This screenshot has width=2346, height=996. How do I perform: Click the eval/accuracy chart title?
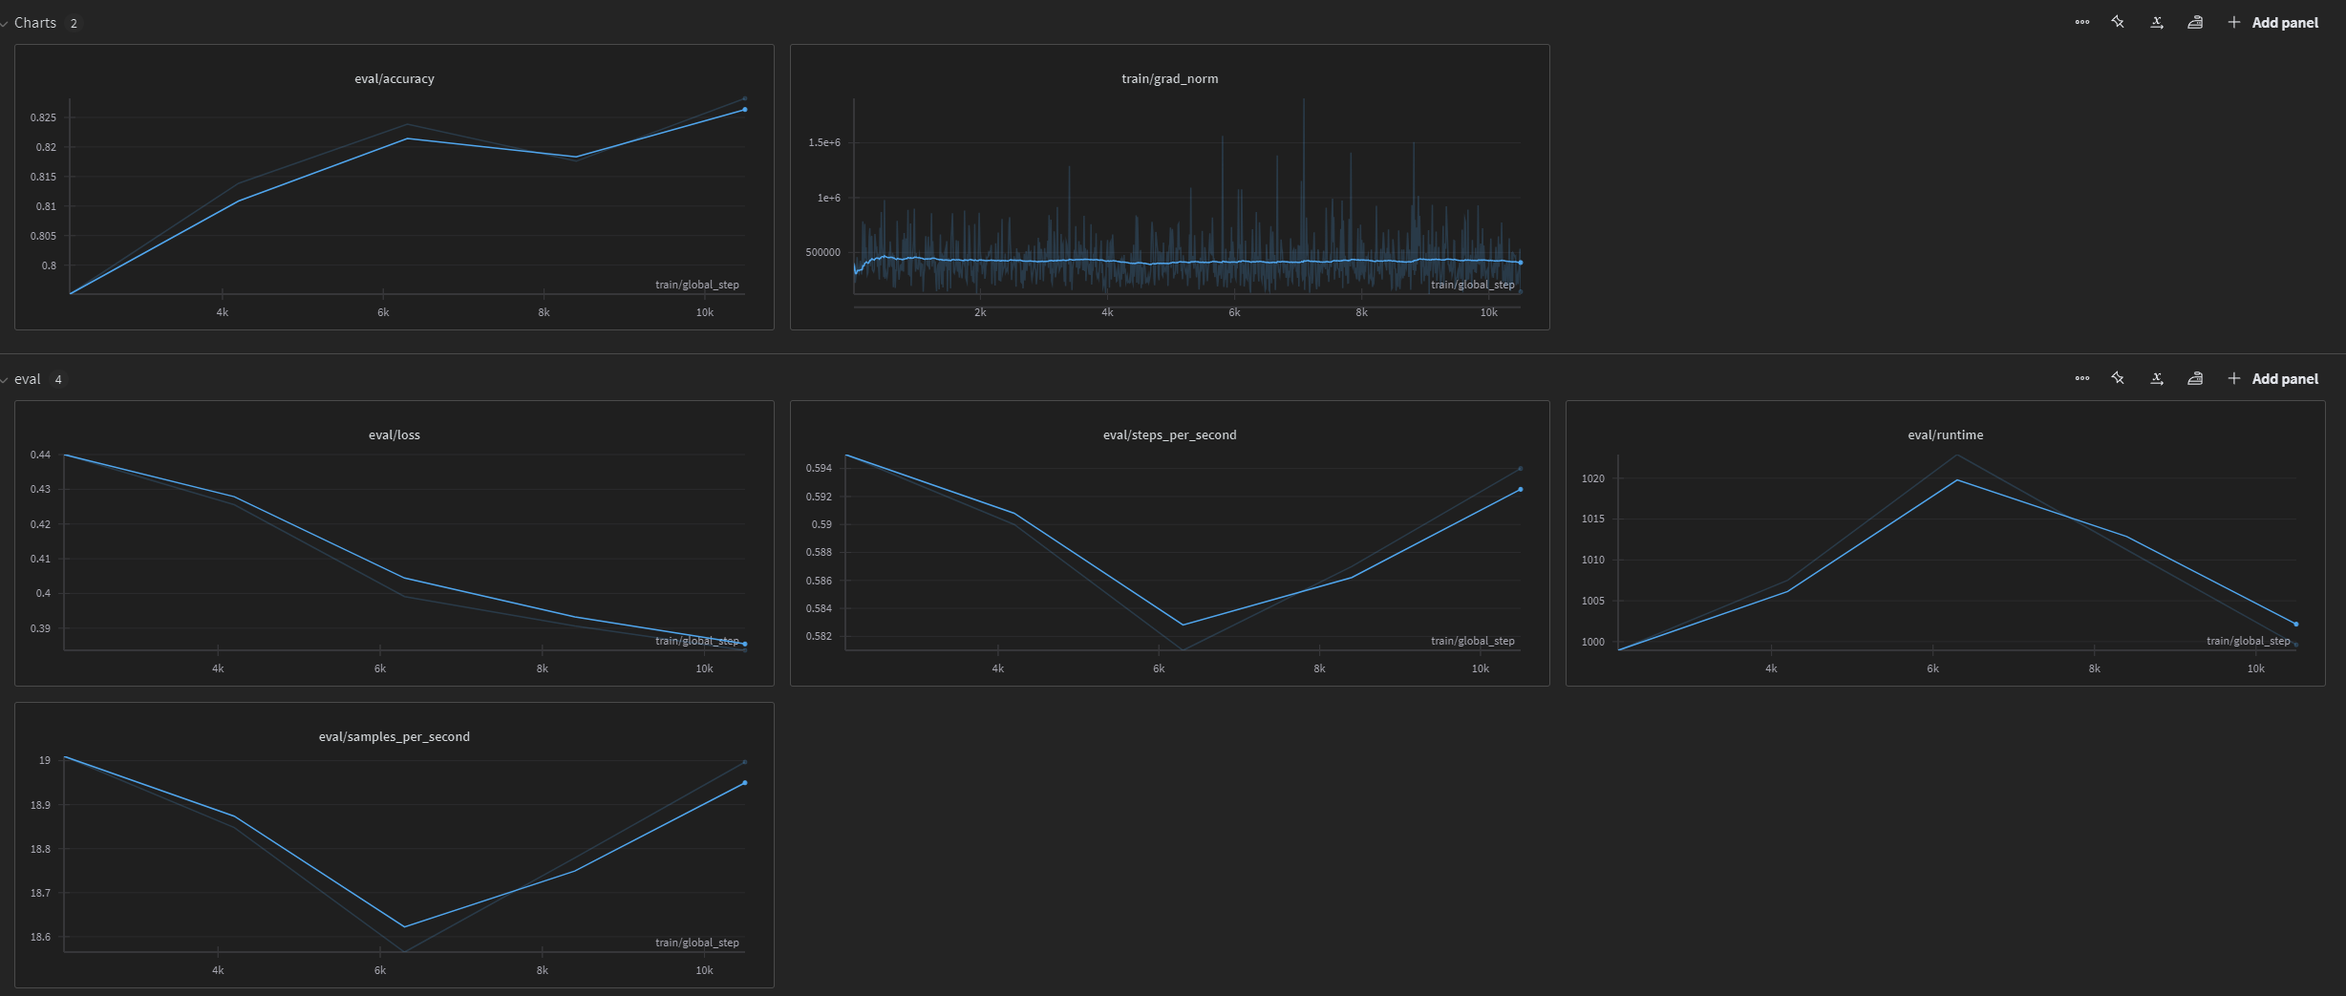394,78
